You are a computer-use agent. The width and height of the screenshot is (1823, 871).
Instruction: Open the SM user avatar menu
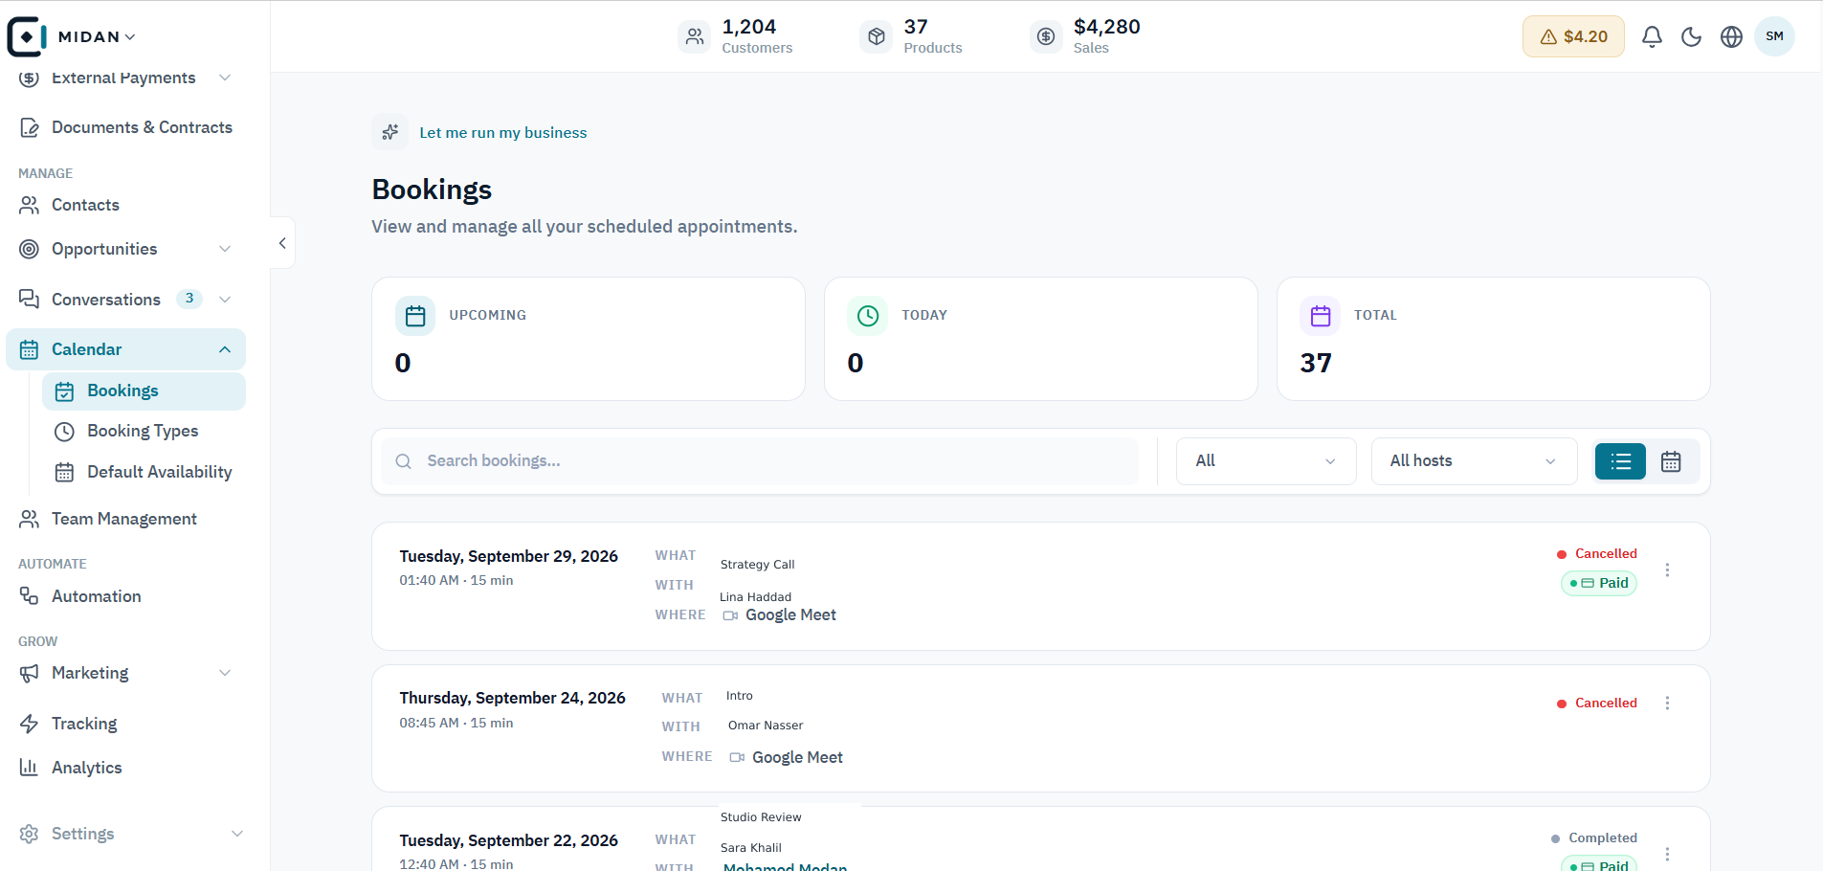pos(1774,36)
